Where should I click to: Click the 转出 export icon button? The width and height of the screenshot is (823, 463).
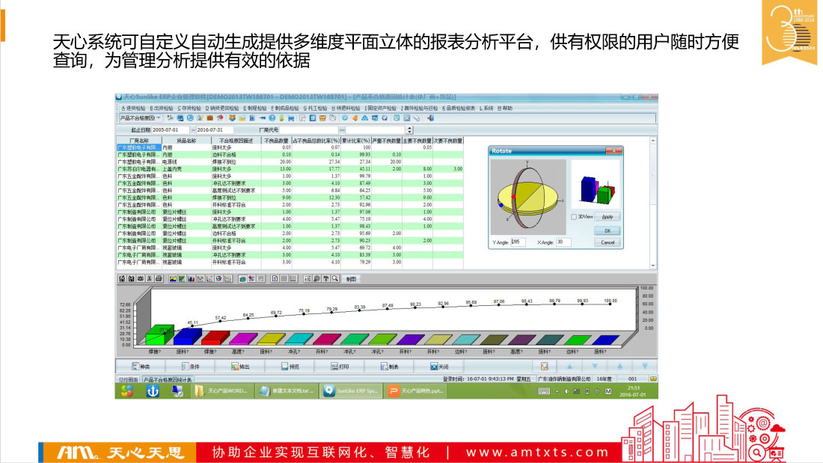(x=241, y=367)
